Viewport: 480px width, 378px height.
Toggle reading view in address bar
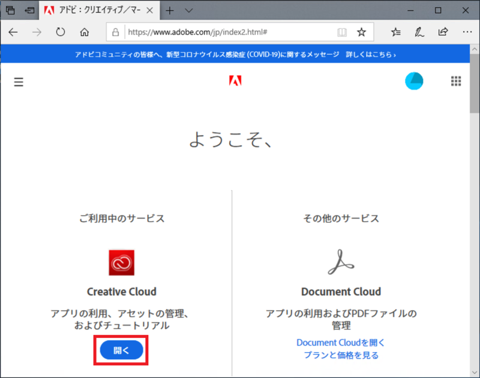point(341,32)
